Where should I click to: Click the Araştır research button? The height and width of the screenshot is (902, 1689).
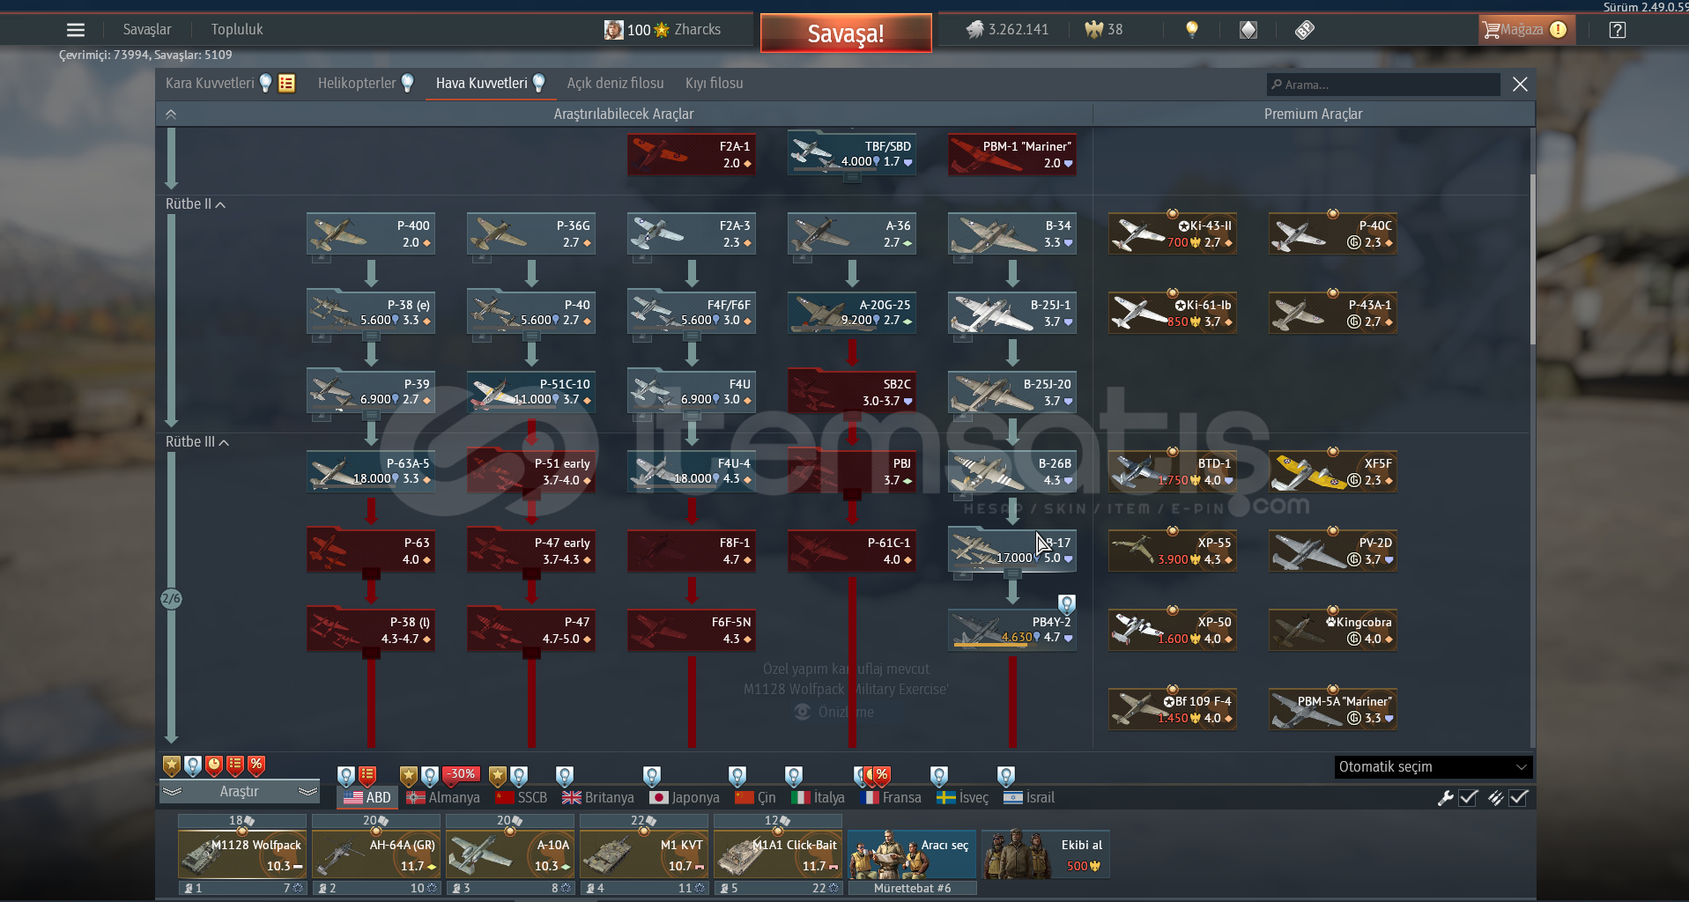click(239, 792)
